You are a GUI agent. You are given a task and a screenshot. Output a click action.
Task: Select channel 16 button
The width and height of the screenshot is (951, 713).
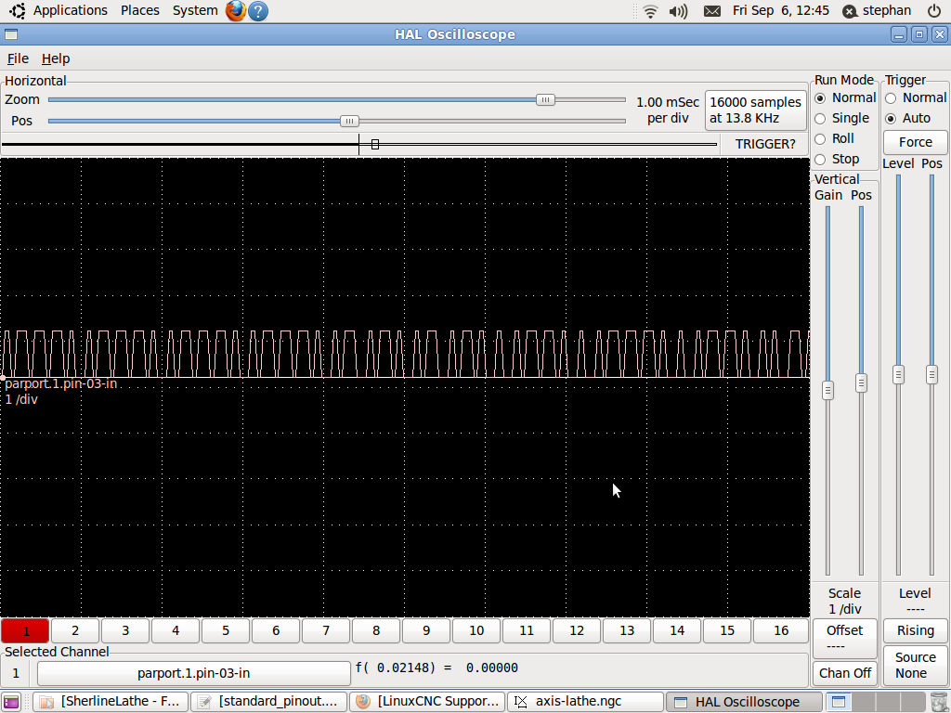[781, 631]
